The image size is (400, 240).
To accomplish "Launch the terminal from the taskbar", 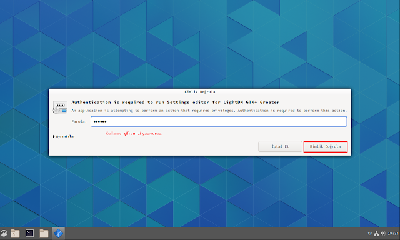I will pyautogui.click(x=29, y=233).
